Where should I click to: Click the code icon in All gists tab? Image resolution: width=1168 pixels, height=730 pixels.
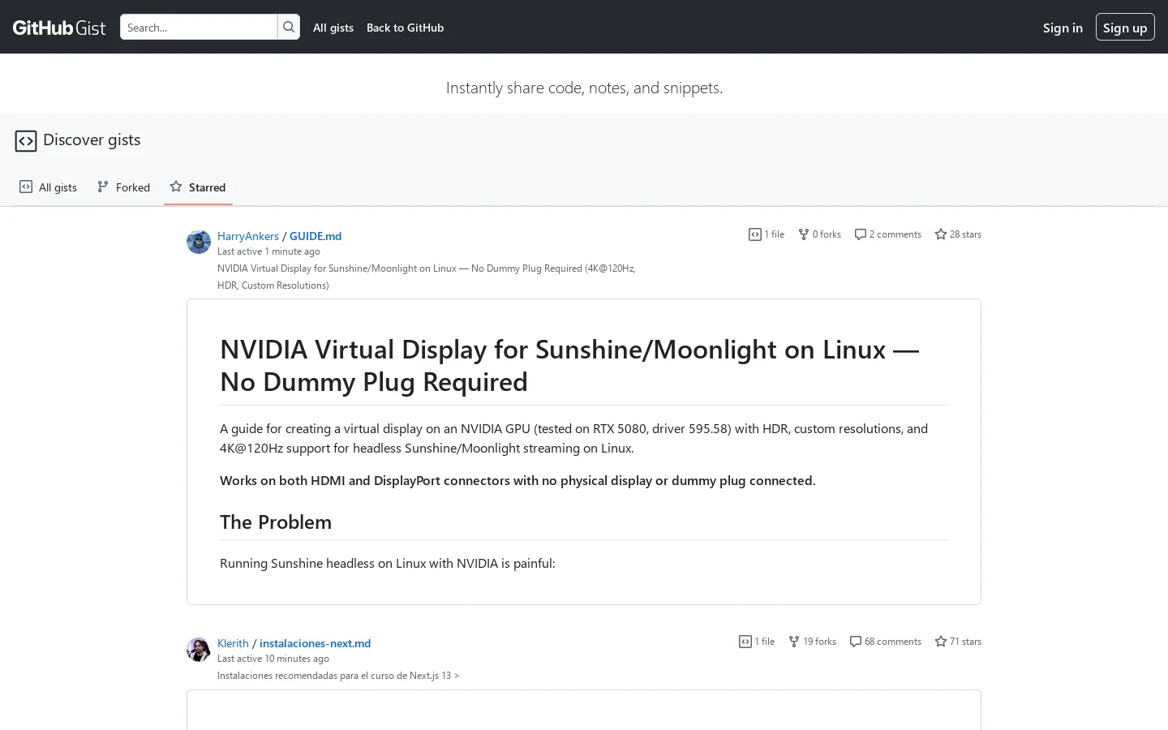click(26, 187)
